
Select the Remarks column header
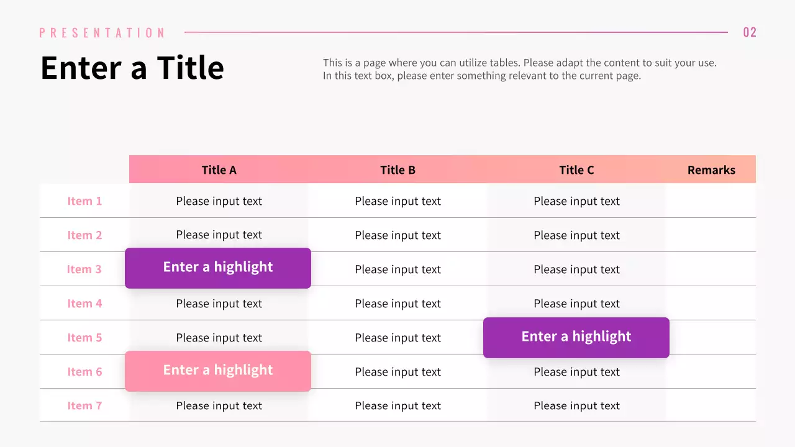pyautogui.click(x=711, y=170)
